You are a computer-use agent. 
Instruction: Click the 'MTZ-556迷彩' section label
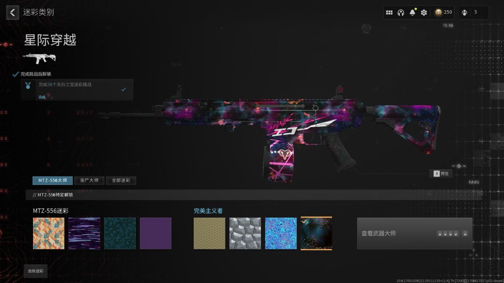50,211
